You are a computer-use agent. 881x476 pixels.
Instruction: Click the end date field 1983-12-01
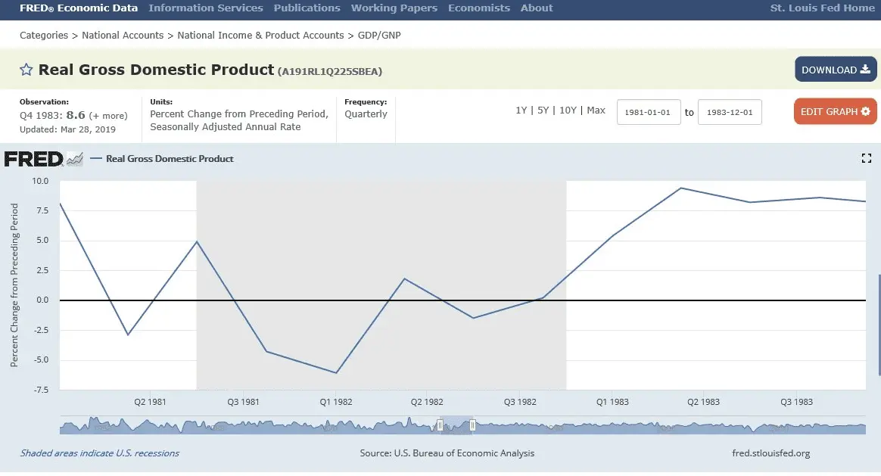click(730, 112)
